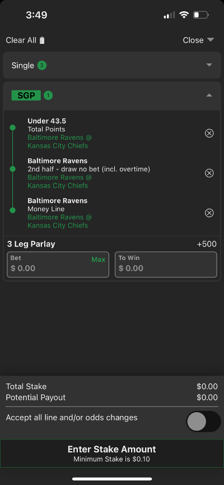Screen dimensions: 224x485
Task: Tap the Max bet link
Action: pyautogui.click(x=98, y=260)
